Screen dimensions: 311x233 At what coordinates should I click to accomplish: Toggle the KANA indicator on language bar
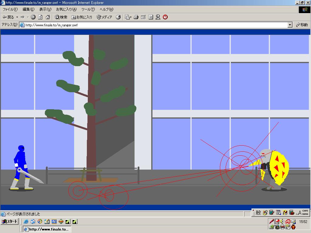coord(305,214)
